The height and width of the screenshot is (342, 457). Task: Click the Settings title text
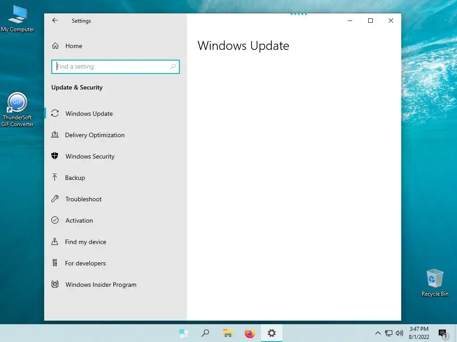81,21
